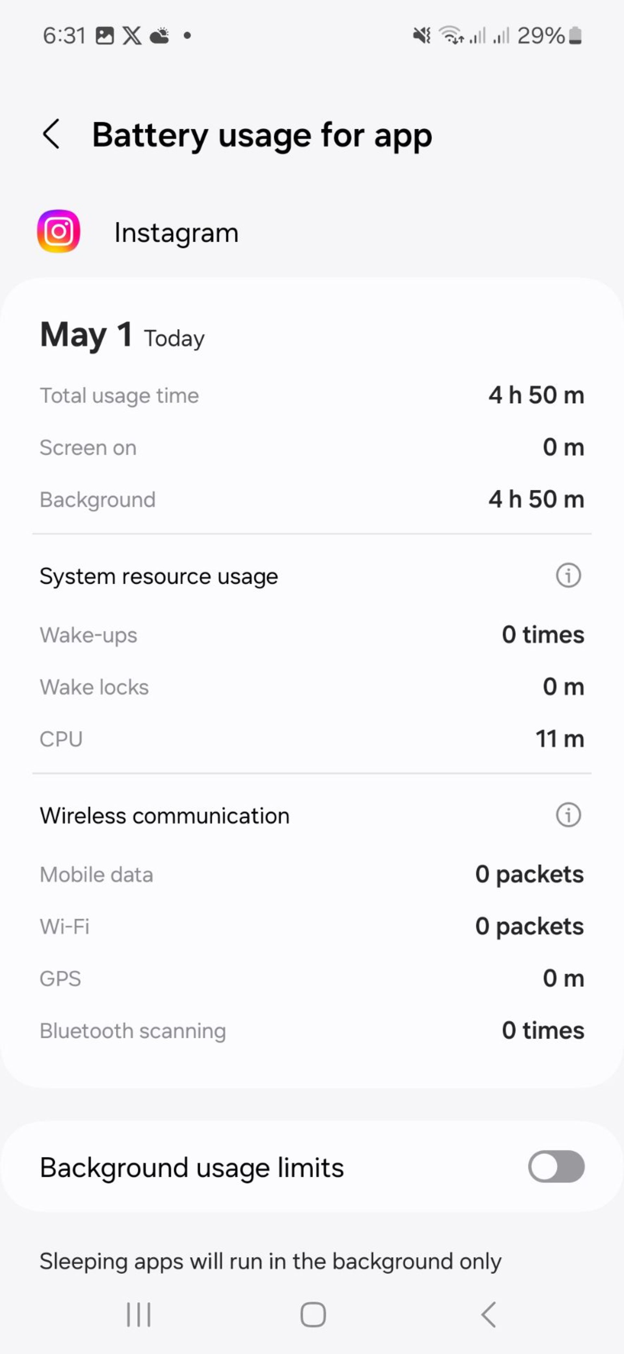Viewport: 624px width, 1354px height.
Task: Tap the Instagram app name label
Action: pos(176,232)
